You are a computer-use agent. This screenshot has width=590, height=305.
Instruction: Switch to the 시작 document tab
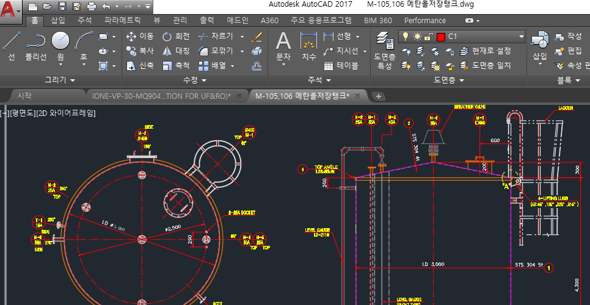tap(24, 96)
